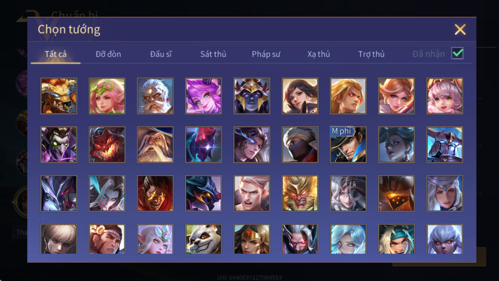Select the panda hero portrait
Viewport: 499px width, 281px height.
[203, 239]
